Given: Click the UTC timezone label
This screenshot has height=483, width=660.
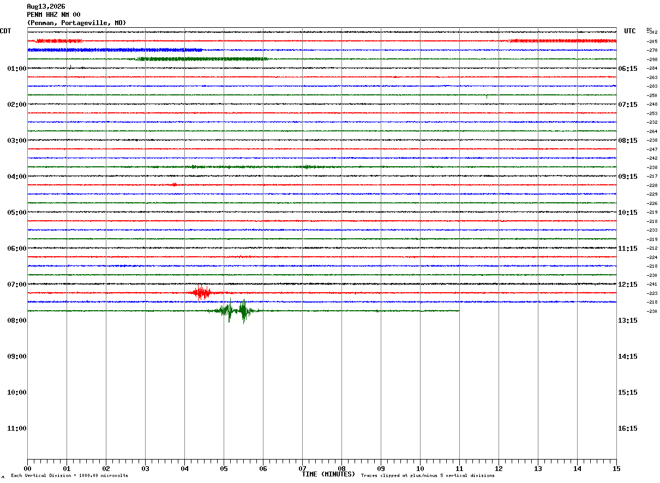Looking at the screenshot, I should 630,31.
